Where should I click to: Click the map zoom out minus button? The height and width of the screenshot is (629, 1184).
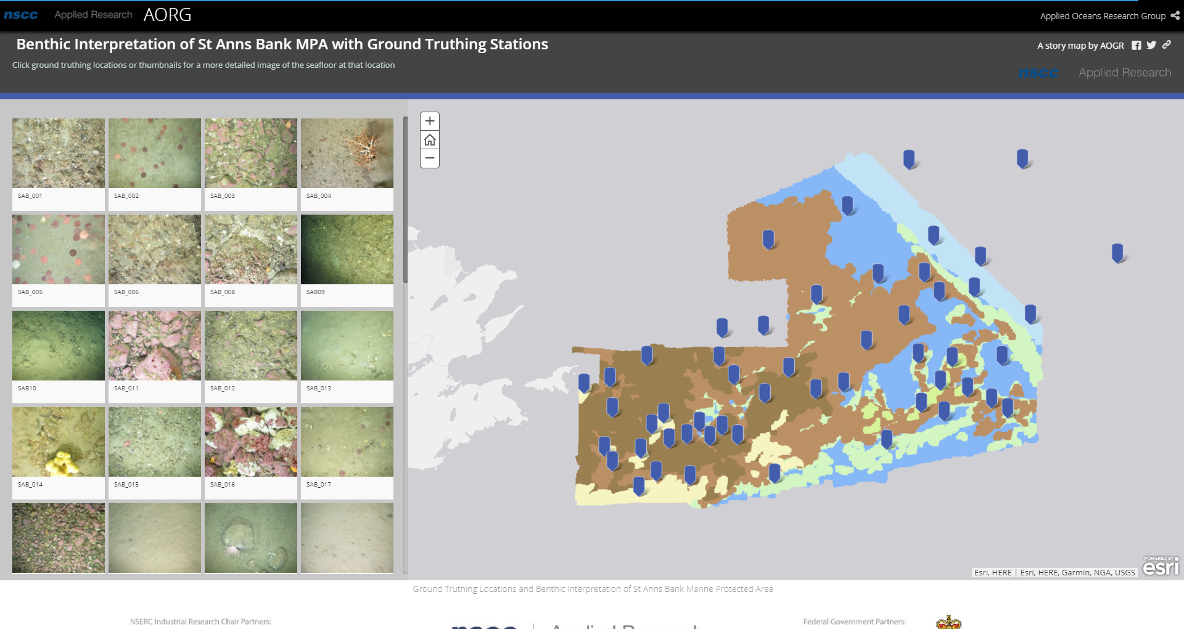[x=430, y=158]
